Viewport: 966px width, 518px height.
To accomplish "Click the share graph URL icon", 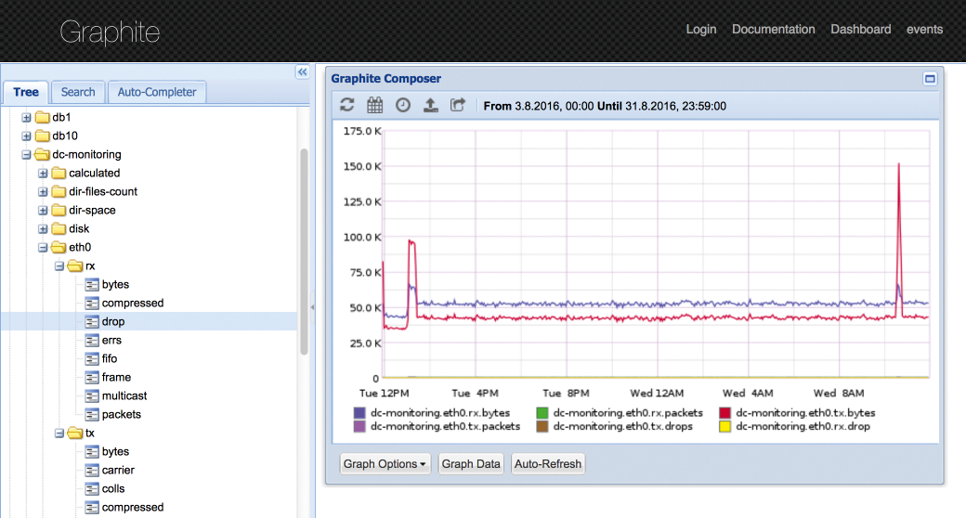I will (x=458, y=105).
